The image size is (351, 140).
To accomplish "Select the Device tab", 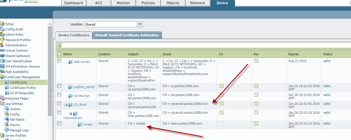I will (x=222, y=3).
